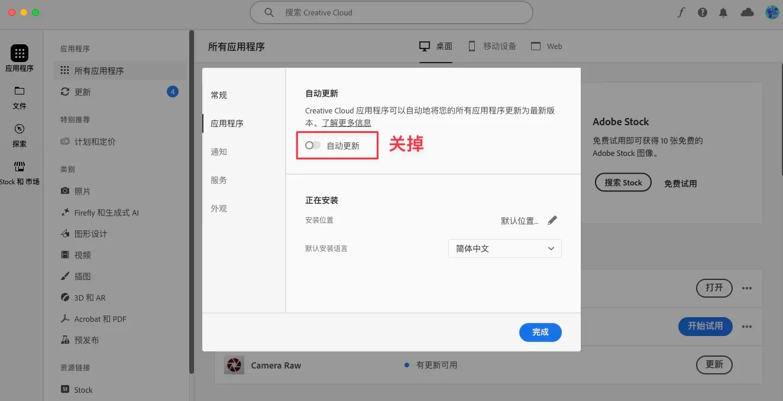Click the update count badge showing 4
The width and height of the screenshot is (783, 401).
pyautogui.click(x=173, y=92)
